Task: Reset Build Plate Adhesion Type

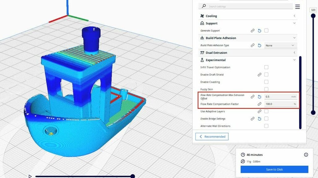Action: point(260,45)
